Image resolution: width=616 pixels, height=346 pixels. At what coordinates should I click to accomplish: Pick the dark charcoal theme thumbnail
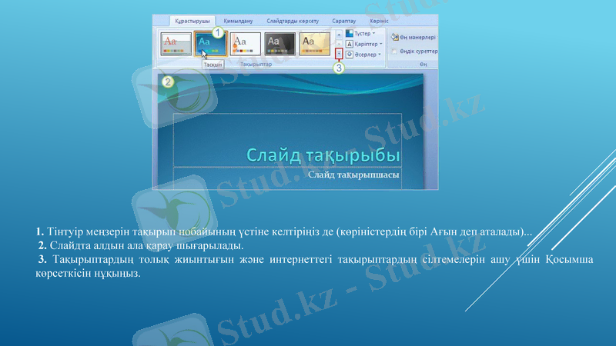tap(280, 44)
